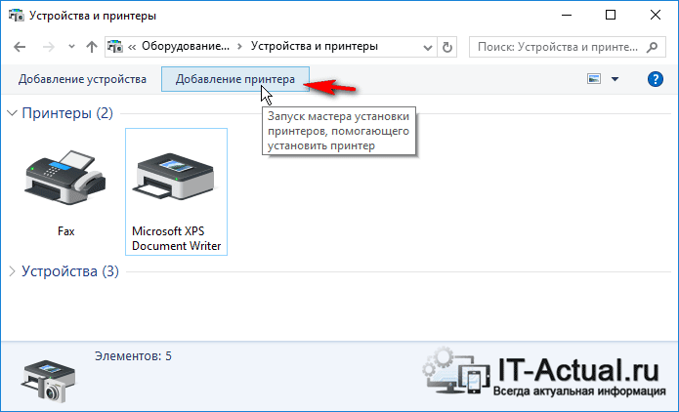Image resolution: width=679 pixels, height=412 pixels.
Task: Click the Оборудование breadcrumb segment
Action: 186,46
